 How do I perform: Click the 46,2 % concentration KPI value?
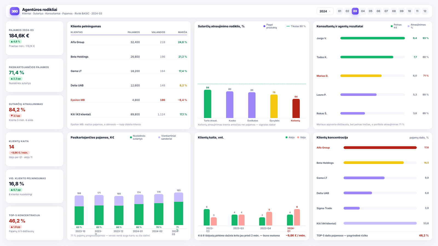pyautogui.click(x=17, y=221)
